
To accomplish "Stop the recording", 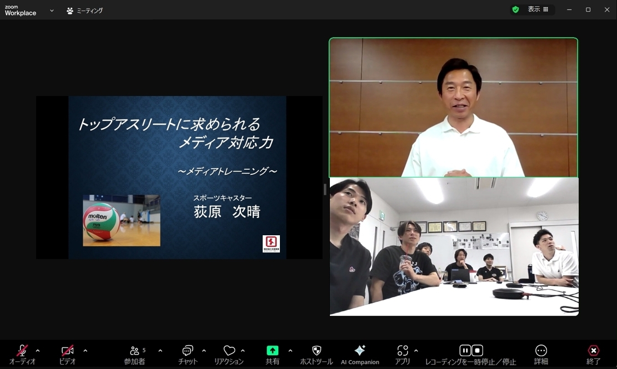I will pos(477,350).
